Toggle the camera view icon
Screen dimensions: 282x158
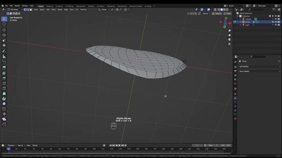click(x=229, y=39)
